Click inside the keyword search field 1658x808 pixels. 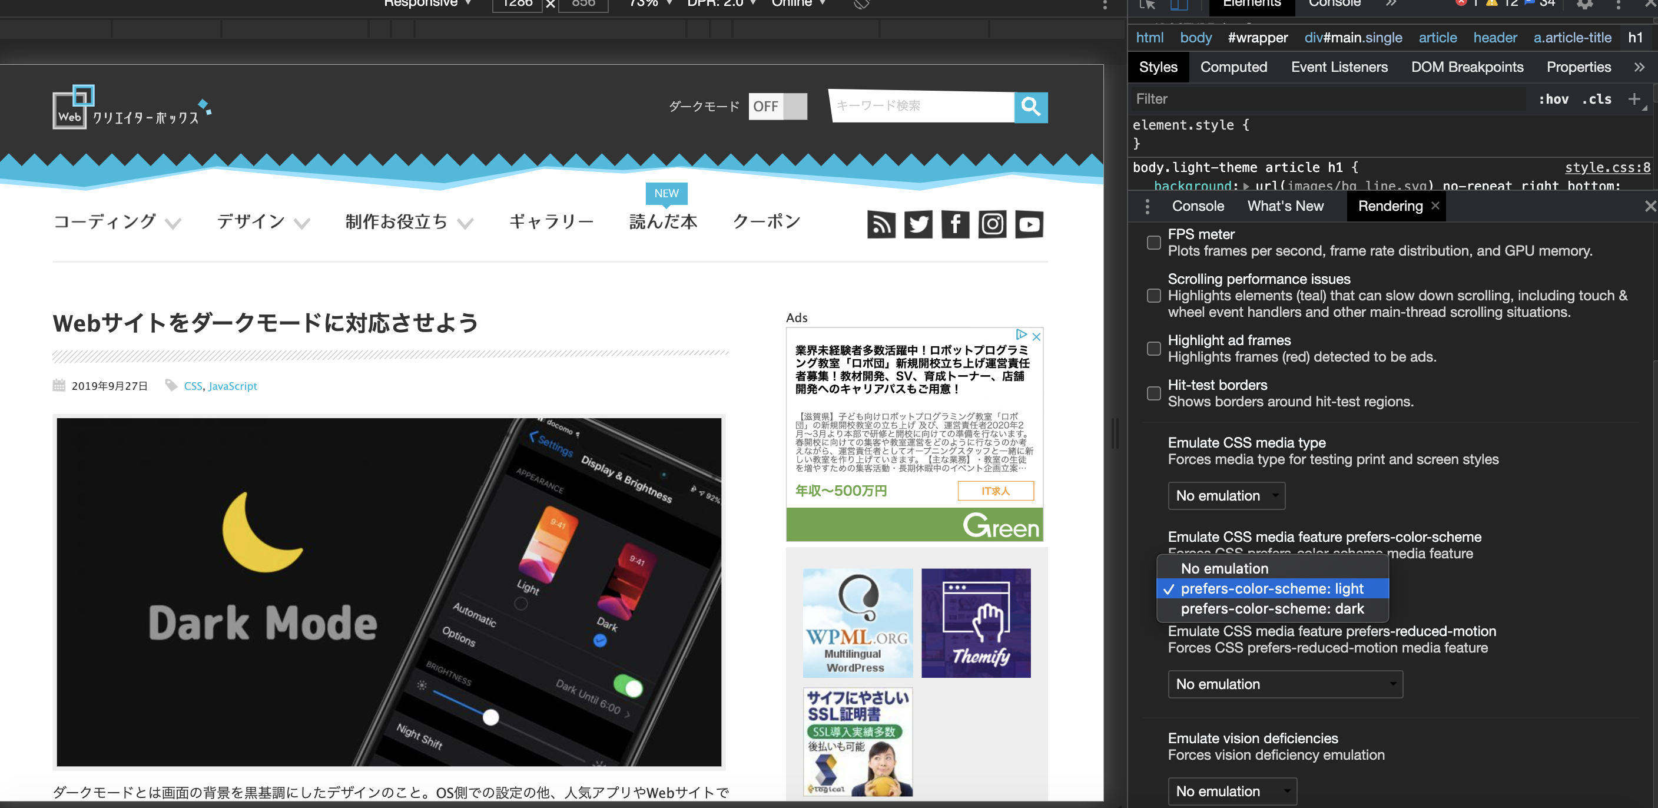pos(920,106)
